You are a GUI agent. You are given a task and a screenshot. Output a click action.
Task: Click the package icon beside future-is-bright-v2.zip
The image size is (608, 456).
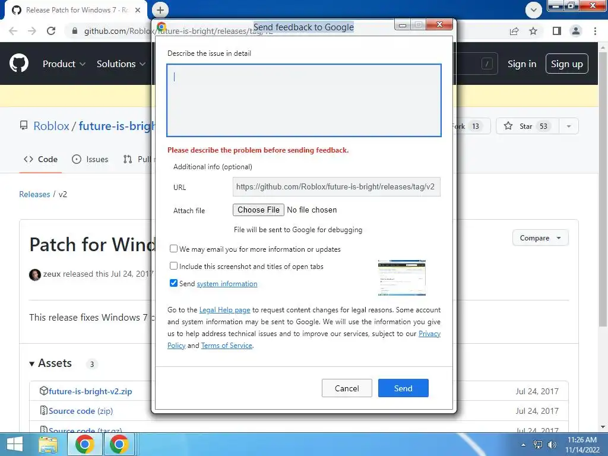tap(44, 391)
